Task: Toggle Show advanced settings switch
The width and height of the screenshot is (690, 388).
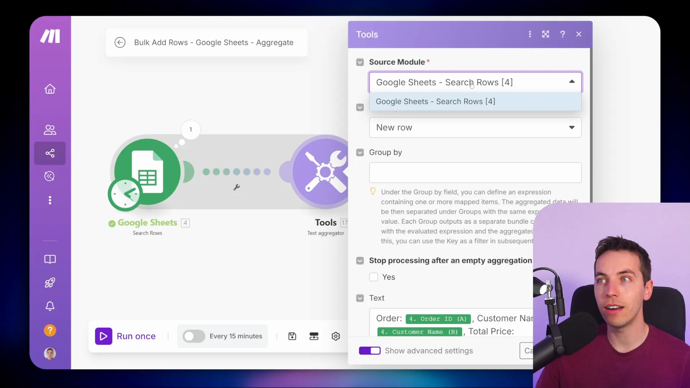Action: click(369, 351)
